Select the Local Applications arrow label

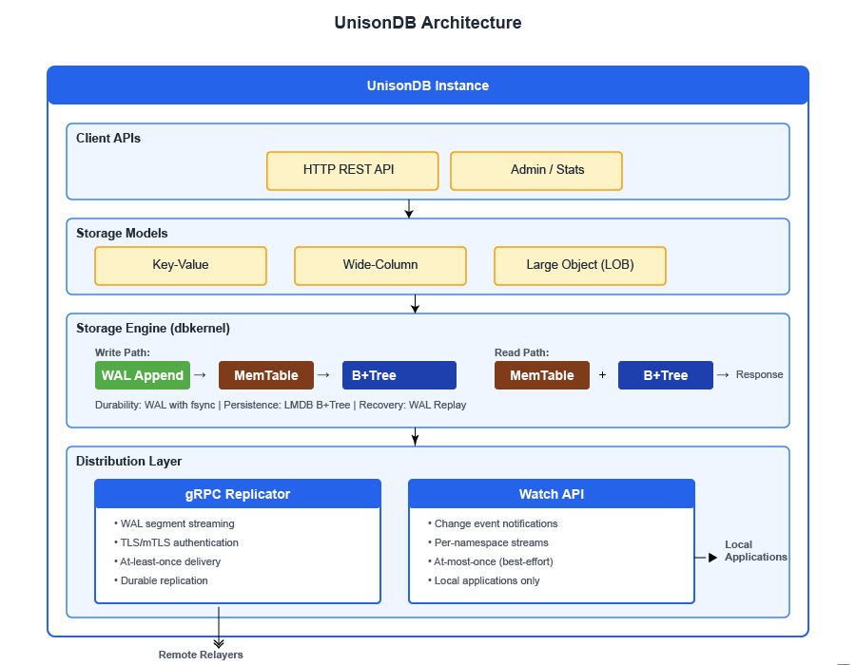coord(755,552)
